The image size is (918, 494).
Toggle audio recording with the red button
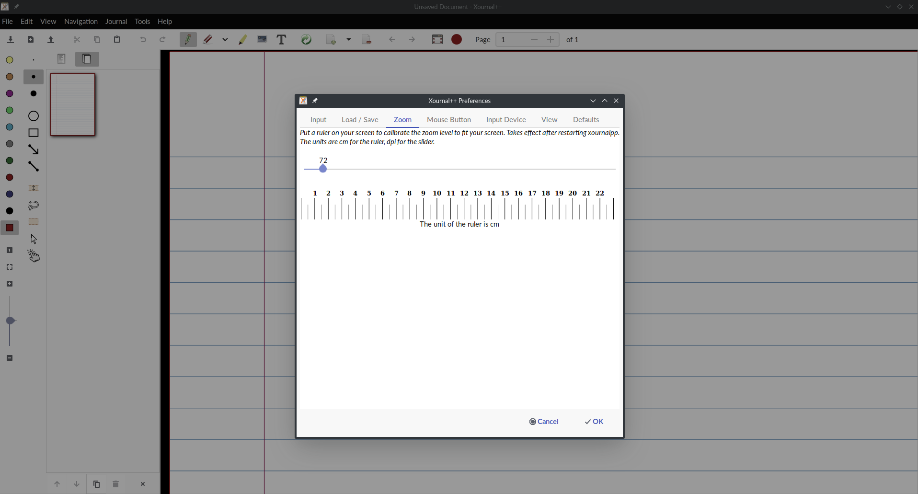[x=457, y=40]
